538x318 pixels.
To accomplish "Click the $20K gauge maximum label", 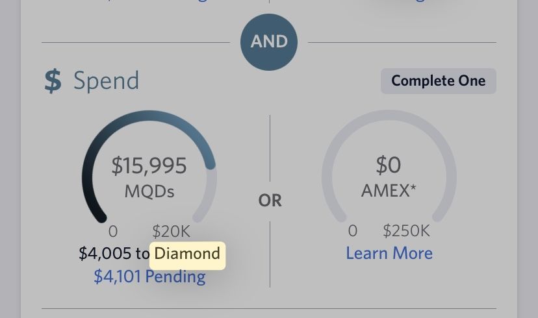I will 171,231.
